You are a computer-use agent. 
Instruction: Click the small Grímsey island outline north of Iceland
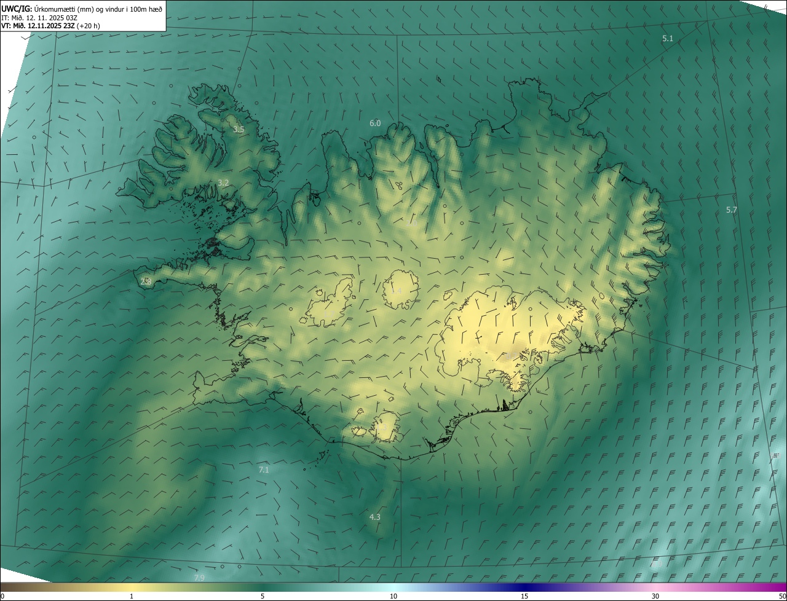pyautogui.click(x=439, y=79)
